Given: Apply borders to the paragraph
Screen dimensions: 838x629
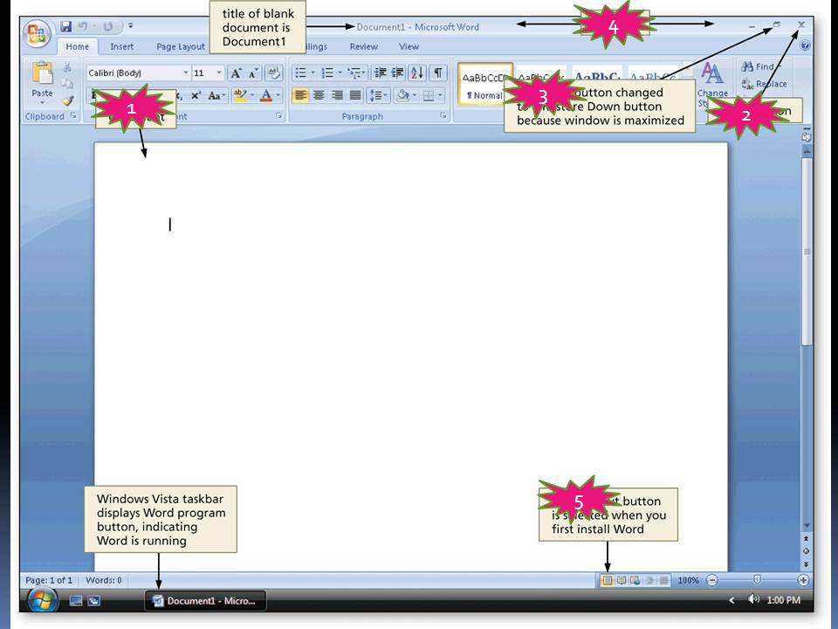Looking at the screenshot, I should pyautogui.click(x=429, y=96).
